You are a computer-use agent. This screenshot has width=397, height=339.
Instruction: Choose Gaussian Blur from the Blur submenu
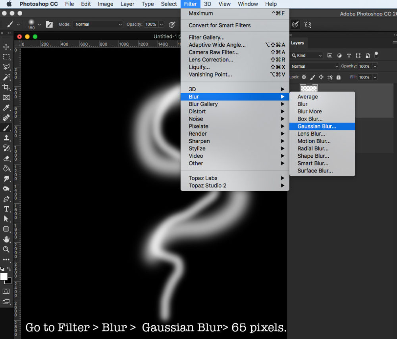(322, 126)
